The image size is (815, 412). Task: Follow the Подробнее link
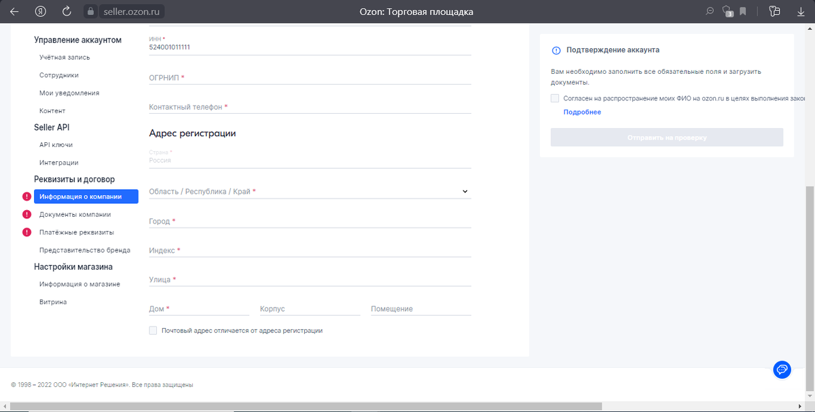coord(582,112)
